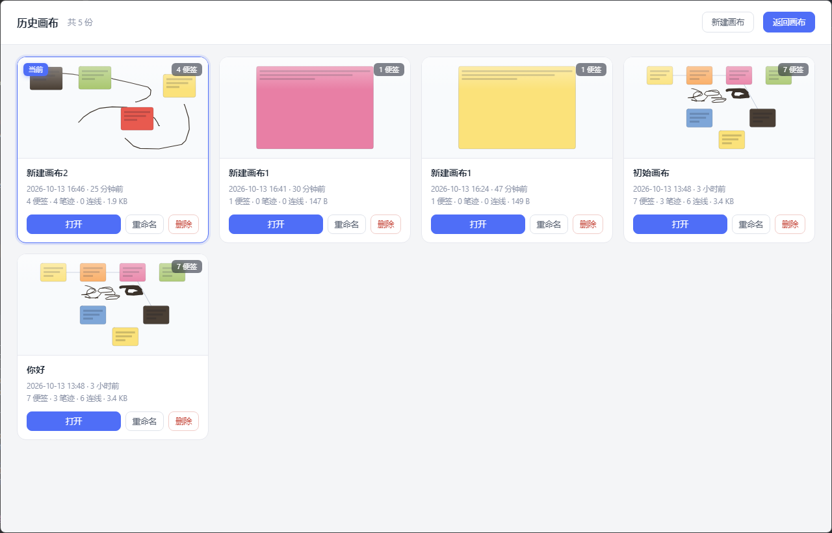Rename the 初始画布 canvas
832x533 pixels.
(751, 224)
